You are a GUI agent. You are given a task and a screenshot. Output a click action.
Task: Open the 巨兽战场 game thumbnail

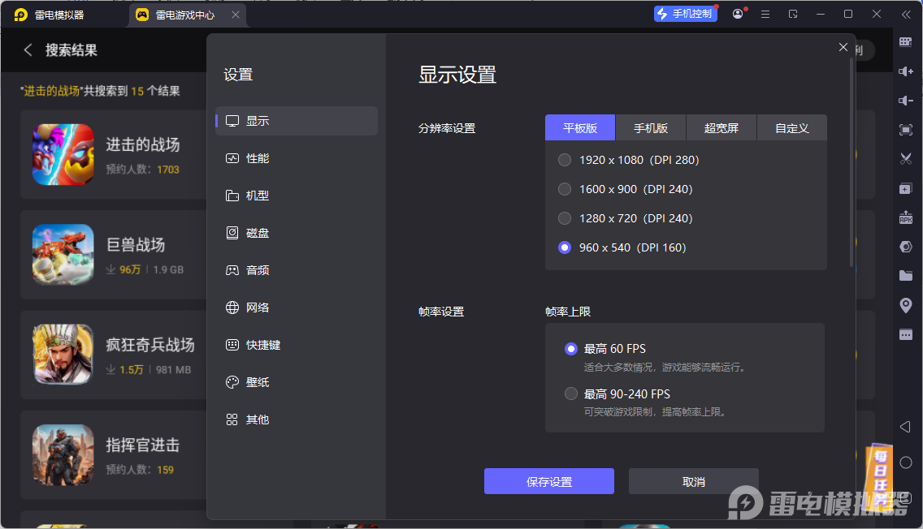click(x=63, y=255)
